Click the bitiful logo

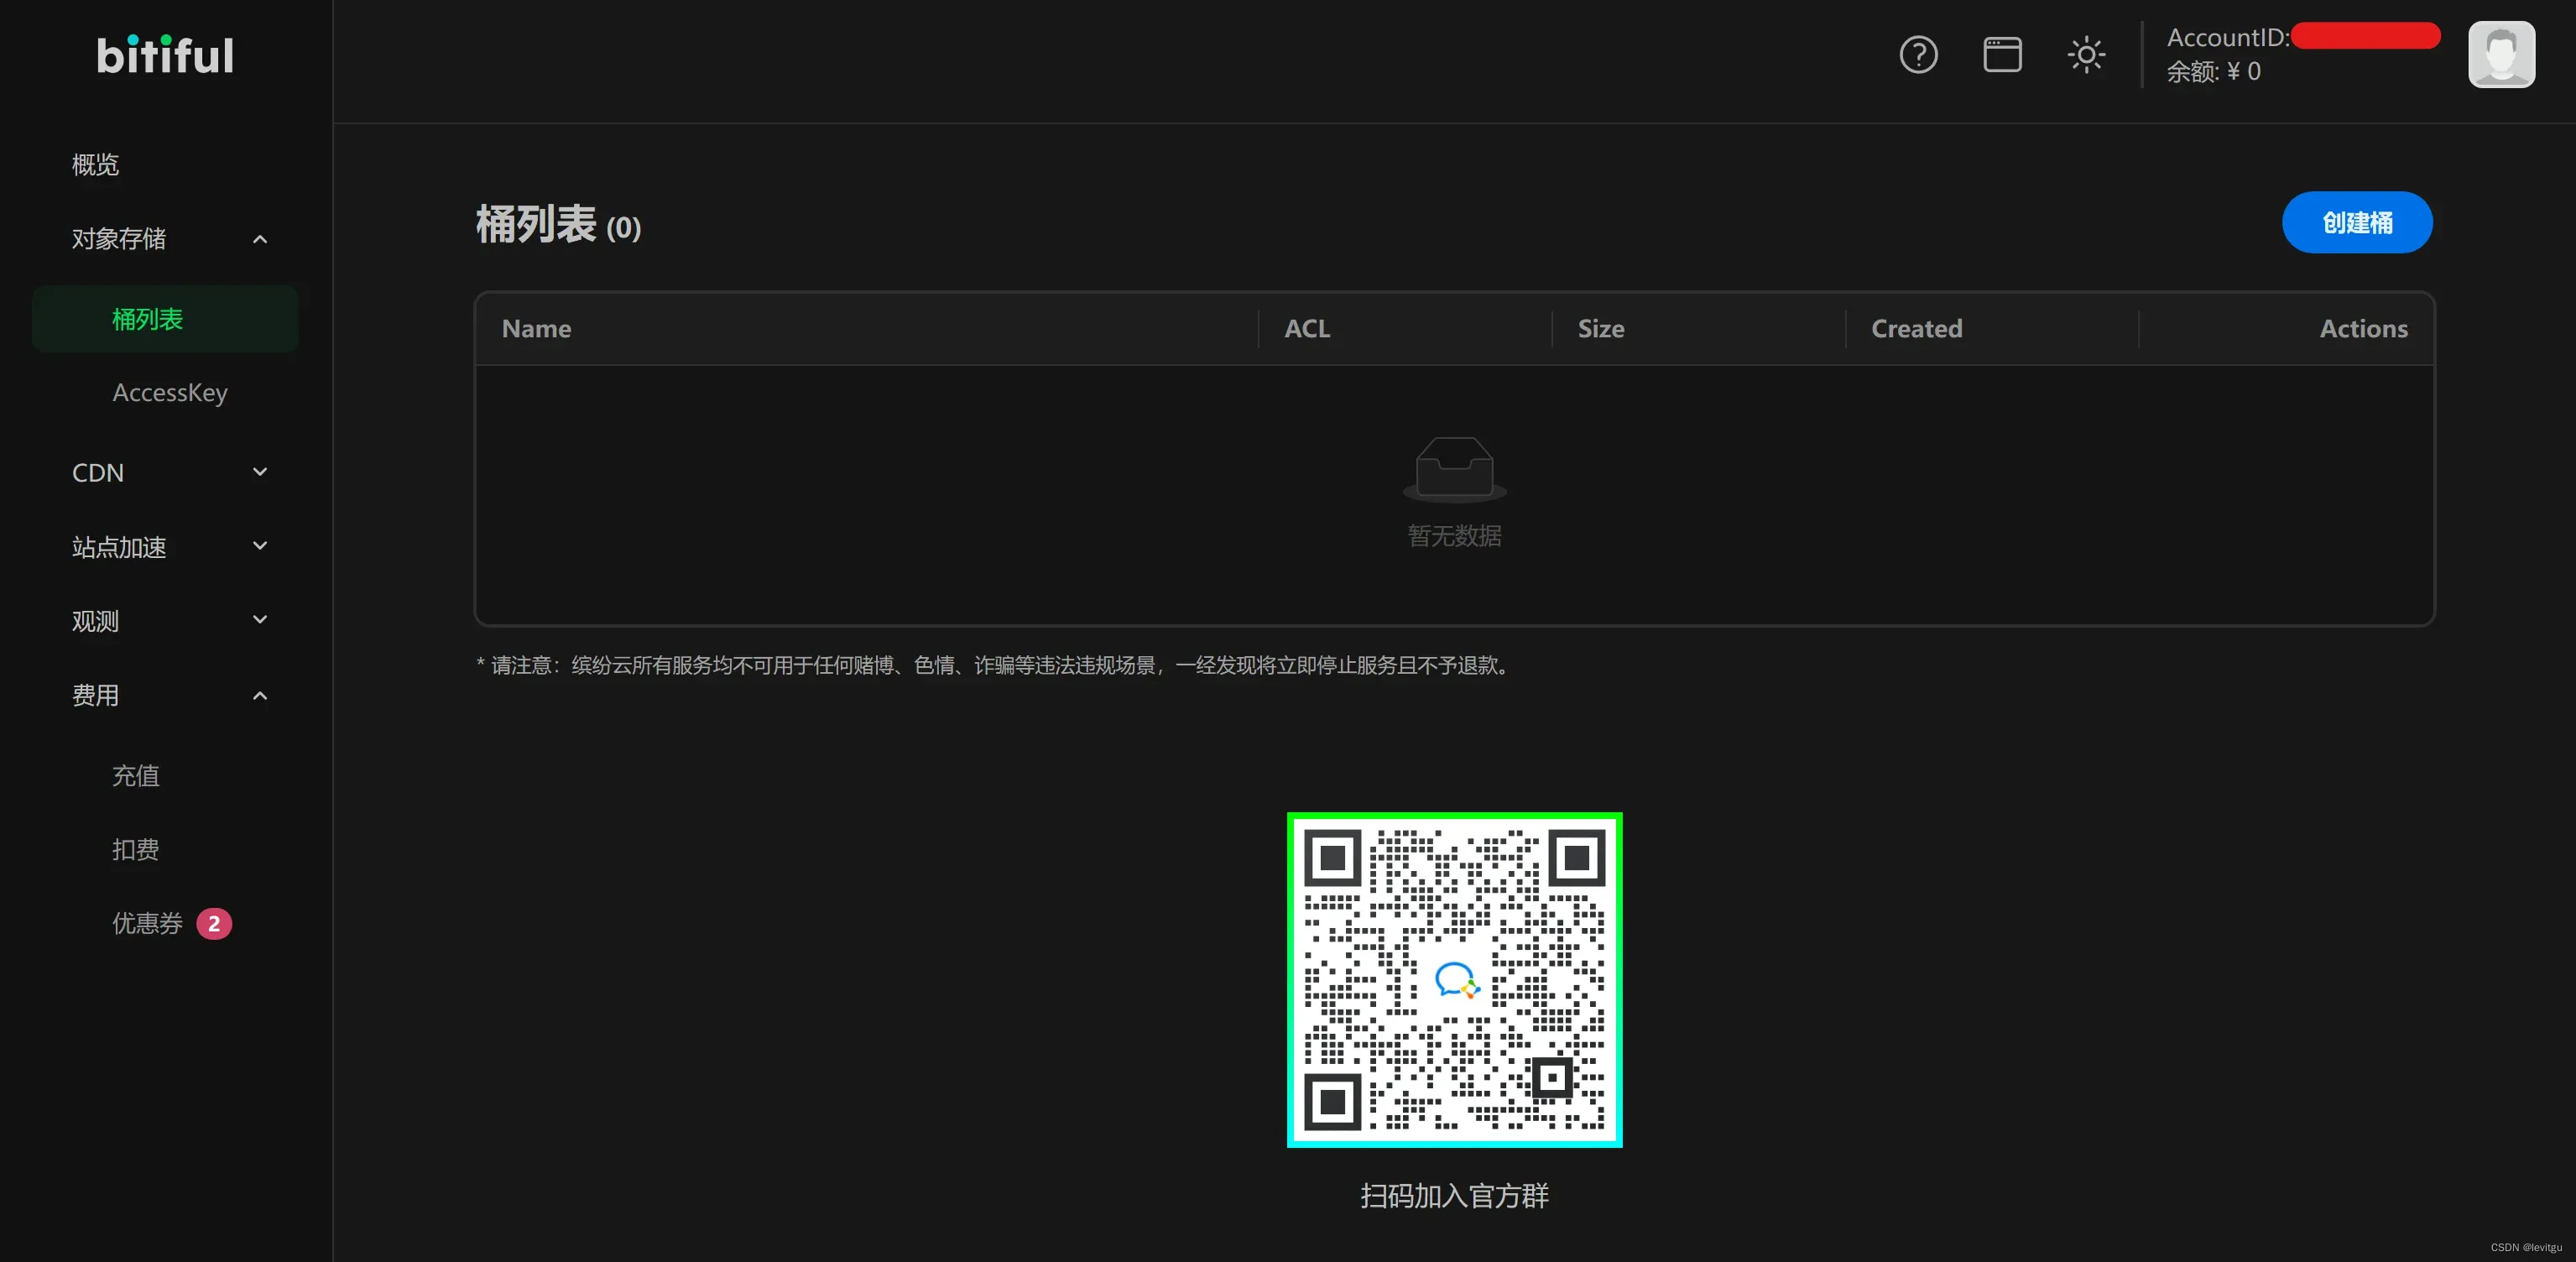tap(165, 55)
